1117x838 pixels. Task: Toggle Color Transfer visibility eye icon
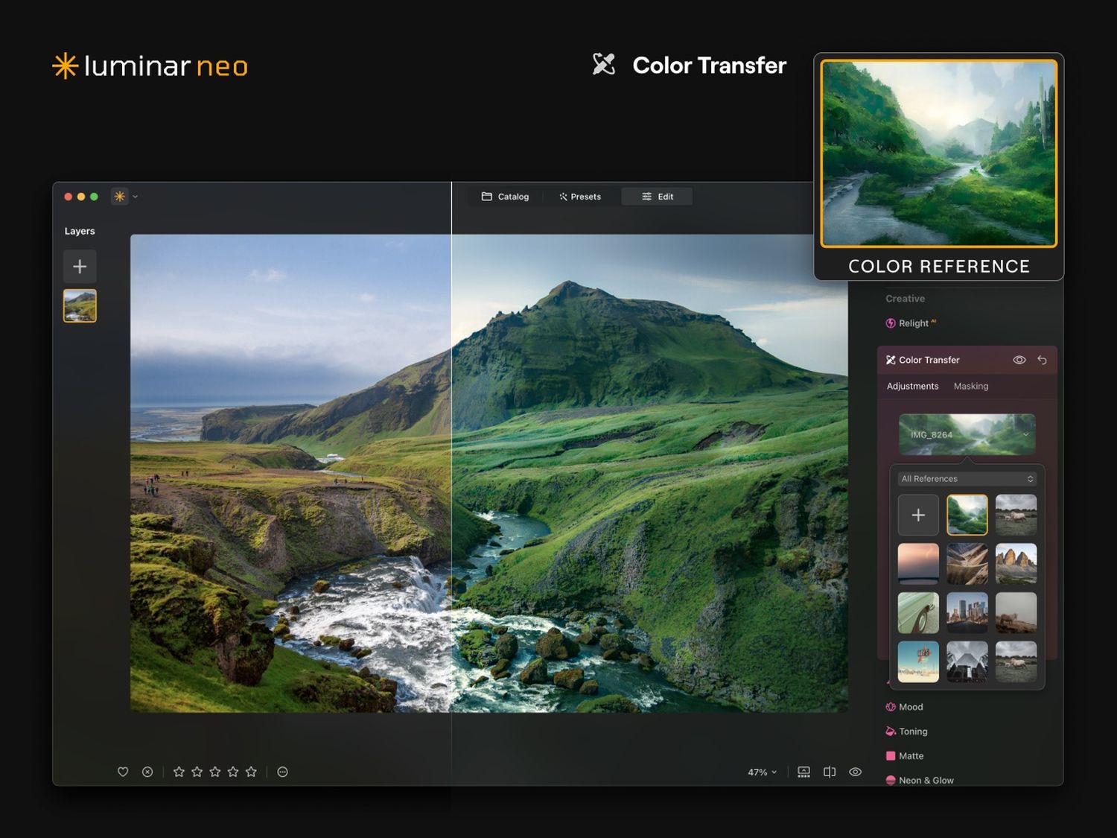point(1019,360)
